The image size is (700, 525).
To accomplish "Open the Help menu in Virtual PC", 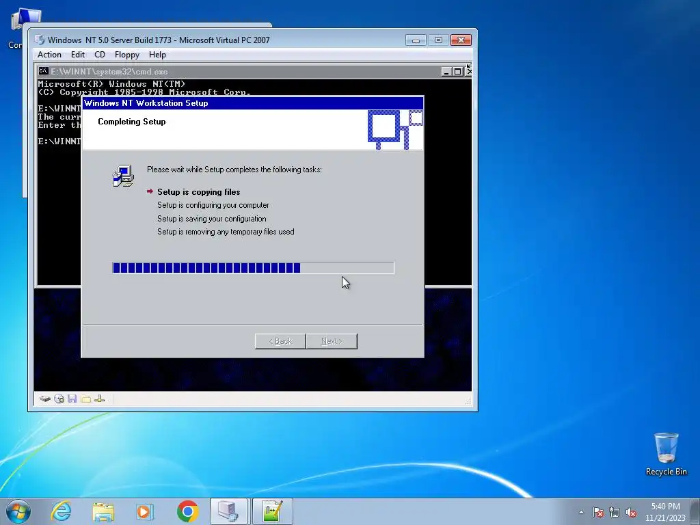I will pyautogui.click(x=157, y=55).
